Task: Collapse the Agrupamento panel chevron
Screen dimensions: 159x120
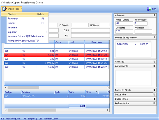Action: 154,66
